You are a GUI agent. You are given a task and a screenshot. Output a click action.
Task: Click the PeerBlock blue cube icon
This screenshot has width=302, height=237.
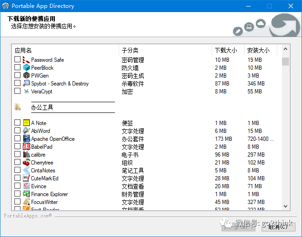pos(26,67)
